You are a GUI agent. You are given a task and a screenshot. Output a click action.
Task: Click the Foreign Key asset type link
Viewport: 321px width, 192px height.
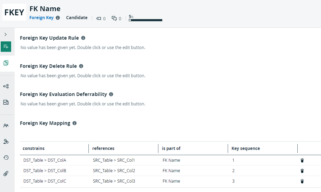41,18
